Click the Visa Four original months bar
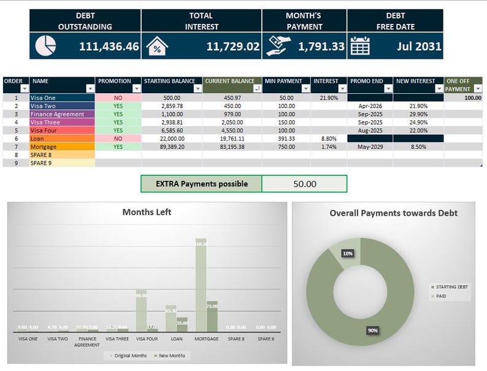The width and height of the screenshot is (487, 371). 141,311
